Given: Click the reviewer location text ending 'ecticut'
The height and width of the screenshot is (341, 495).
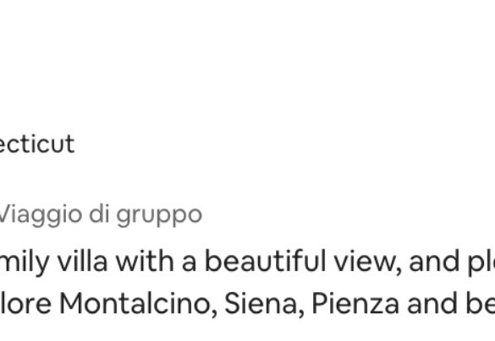Looking at the screenshot, I should click(37, 144).
